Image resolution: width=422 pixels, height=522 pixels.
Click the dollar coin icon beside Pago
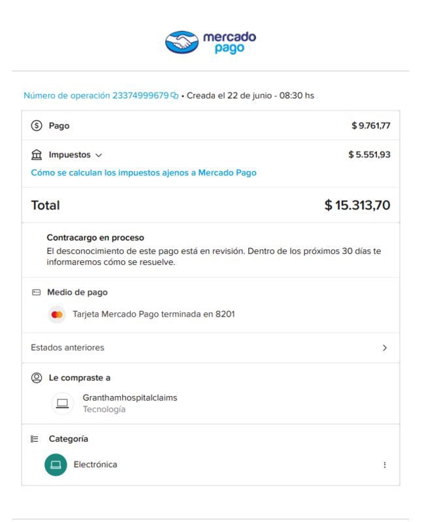pyautogui.click(x=37, y=125)
